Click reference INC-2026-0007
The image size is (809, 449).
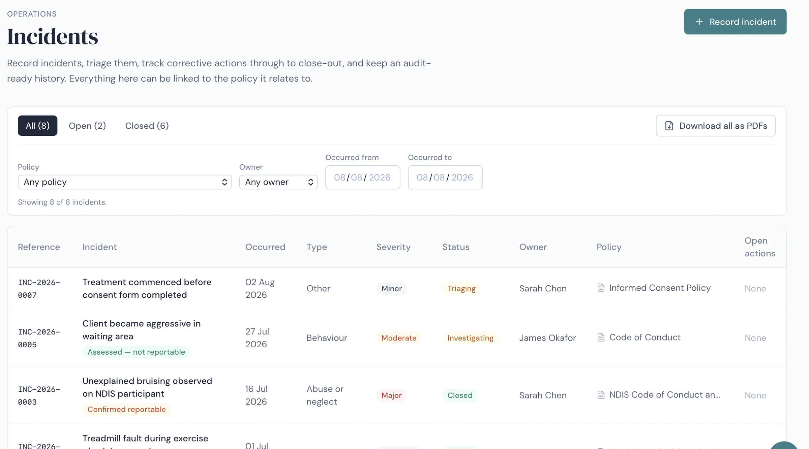click(39, 289)
